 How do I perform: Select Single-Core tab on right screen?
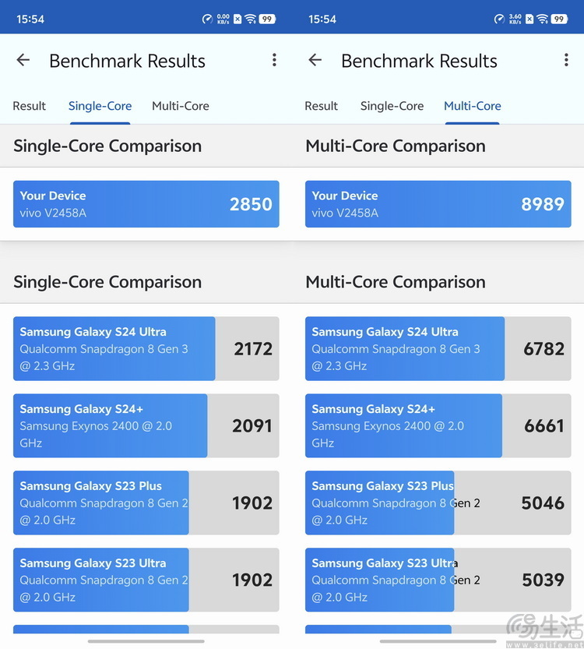(392, 106)
